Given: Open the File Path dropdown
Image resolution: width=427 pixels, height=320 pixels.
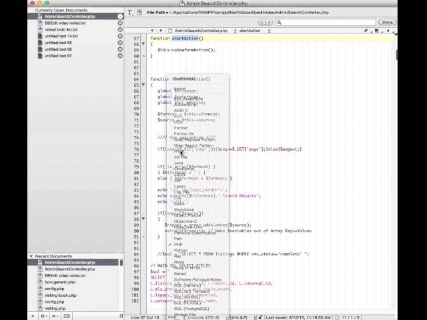Looking at the screenshot, I should (x=157, y=13).
